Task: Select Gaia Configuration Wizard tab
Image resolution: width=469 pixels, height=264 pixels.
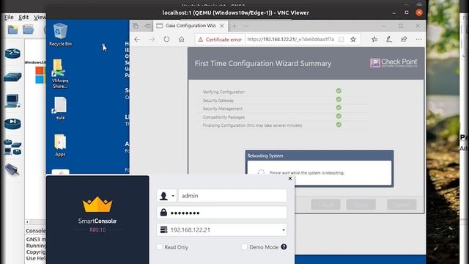Action: (x=191, y=26)
